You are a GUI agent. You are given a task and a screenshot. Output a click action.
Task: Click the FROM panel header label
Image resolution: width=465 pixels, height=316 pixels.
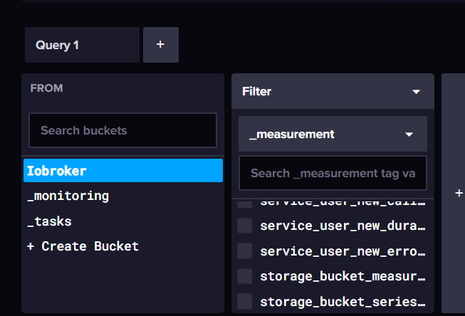pos(46,88)
